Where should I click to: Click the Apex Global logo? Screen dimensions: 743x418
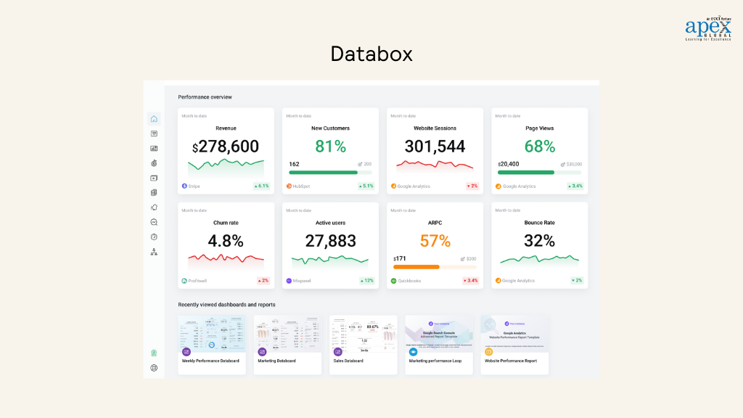coord(708,28)
